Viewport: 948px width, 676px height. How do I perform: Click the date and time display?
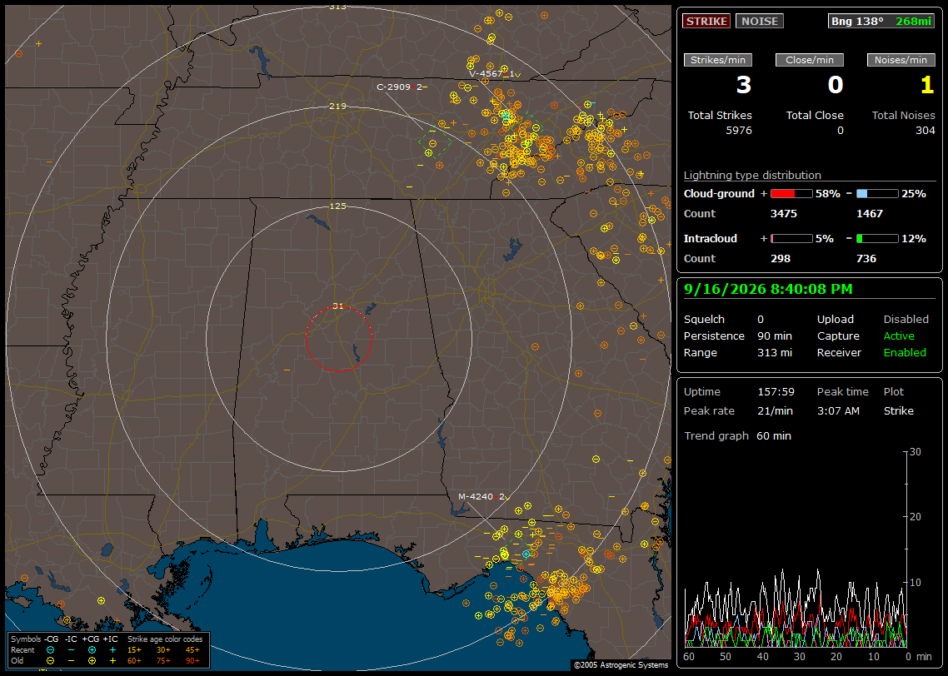(768, 290)
